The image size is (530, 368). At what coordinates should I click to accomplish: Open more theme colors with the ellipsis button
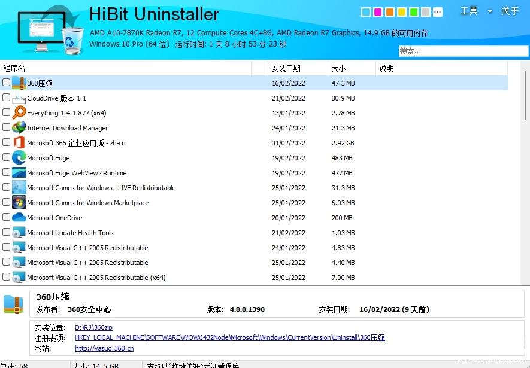tap(438, 12)
